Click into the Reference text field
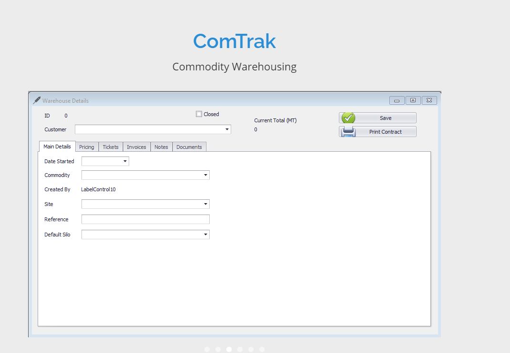This screenshot has height=353, width=510. click(145, 219)
